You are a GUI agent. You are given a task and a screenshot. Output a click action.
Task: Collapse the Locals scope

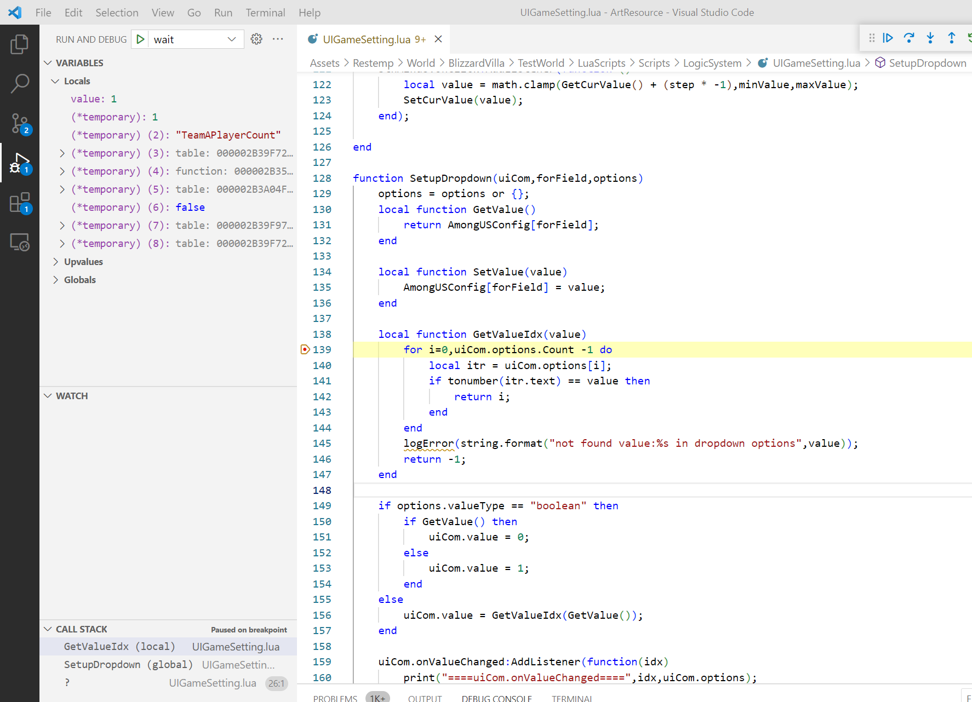[55, 81]
